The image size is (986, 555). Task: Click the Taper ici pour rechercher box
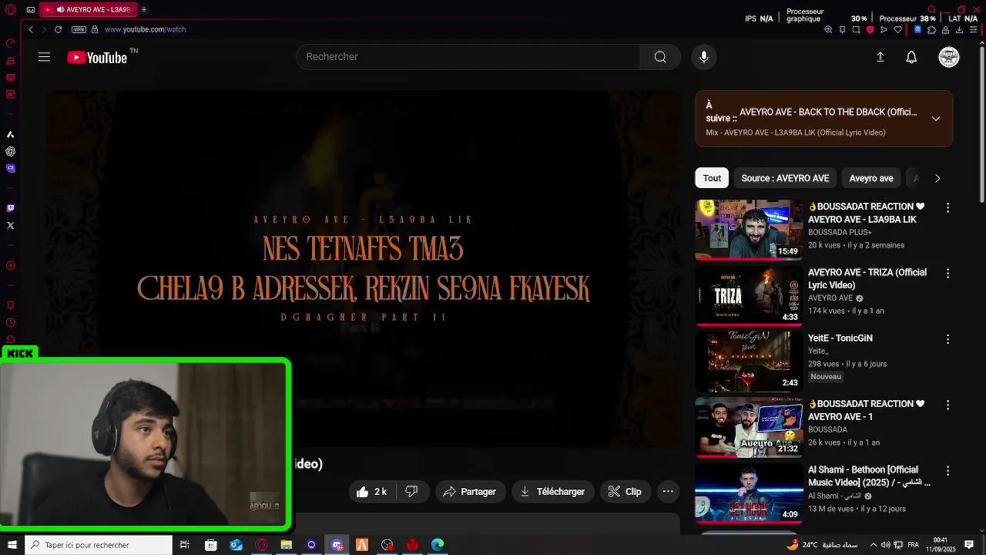point(99,545)
